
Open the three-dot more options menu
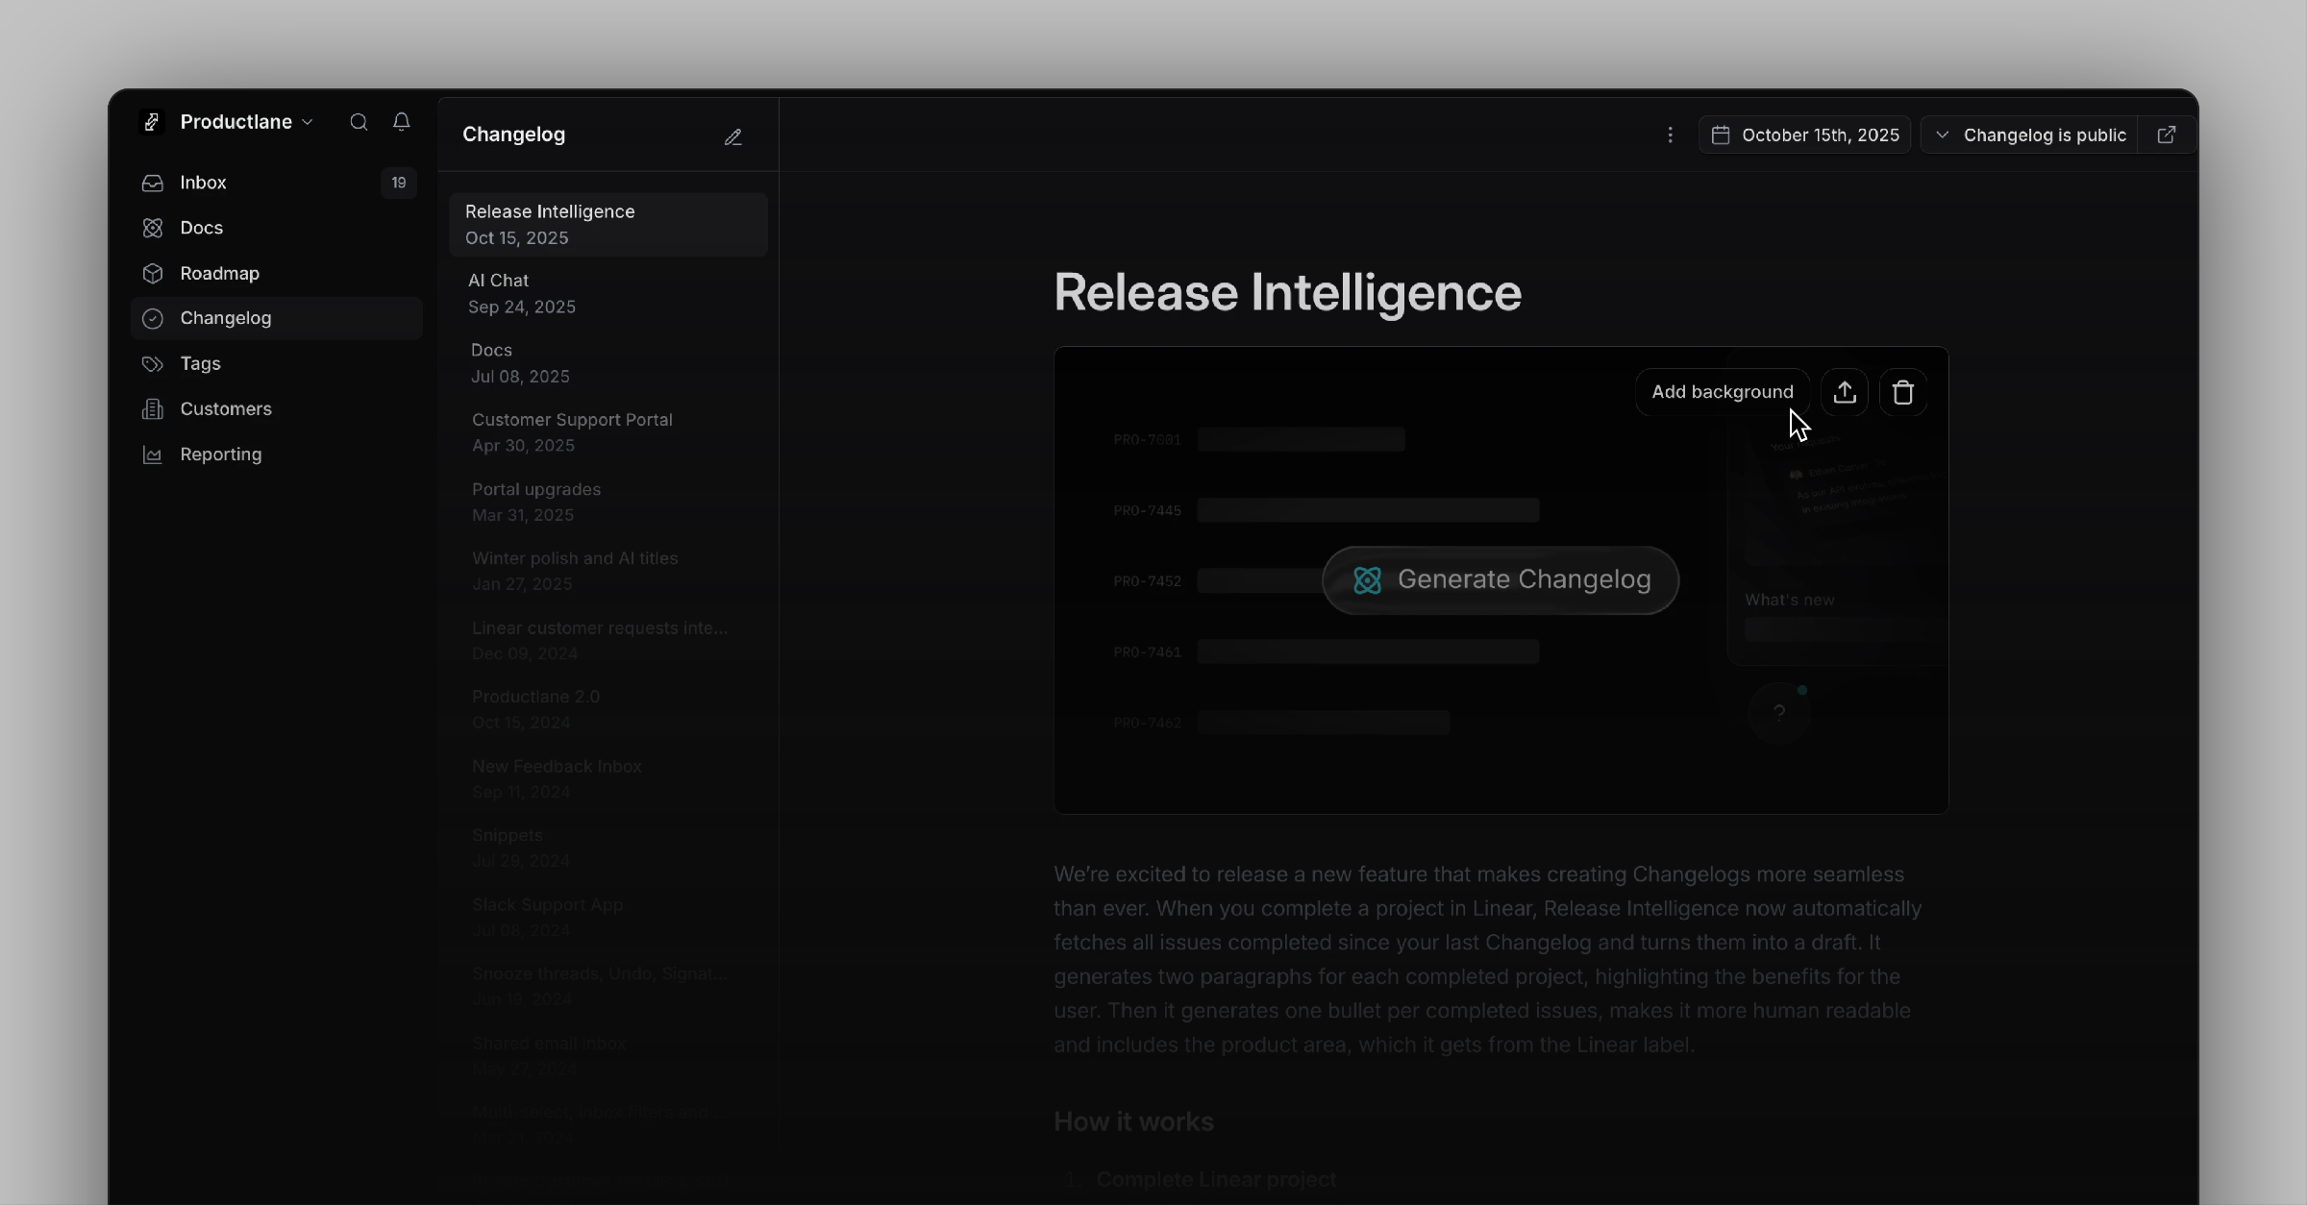click(1670, 135)
